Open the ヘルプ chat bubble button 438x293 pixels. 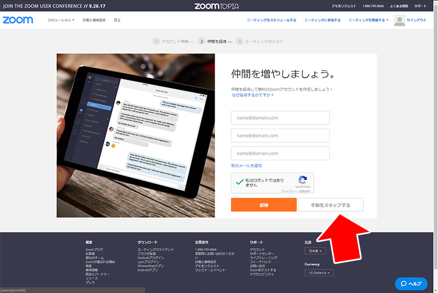pos(411,284)
